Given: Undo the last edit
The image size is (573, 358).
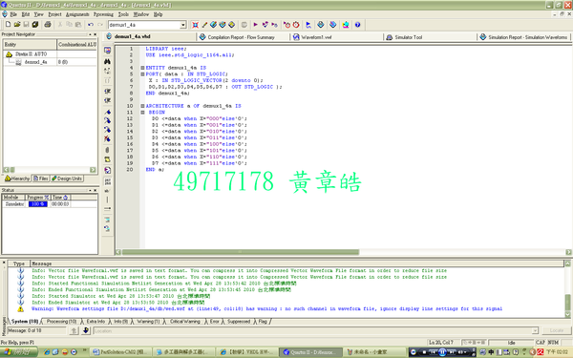Looking at the screenshot, I should pyautogui.click(x=91, y=25).
